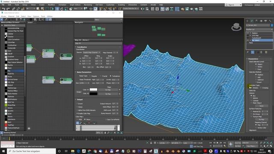Open the Material menu in Slate Editor
The height and width of the screenshot is (154, 274).
point(11,16)
